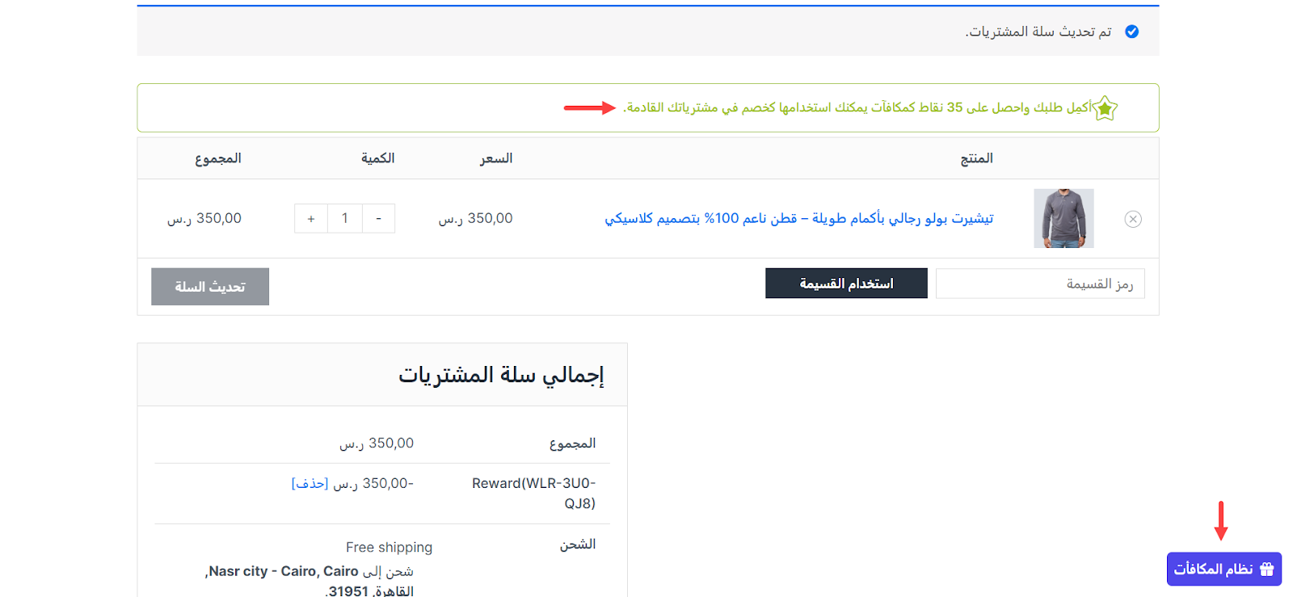Click the تحديث السلة update cart button
This screenshot has height=597, width=1293.
pos(210,287)
